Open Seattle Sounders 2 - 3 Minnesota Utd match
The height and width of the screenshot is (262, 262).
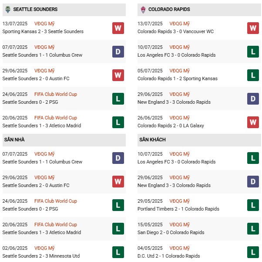42,256
